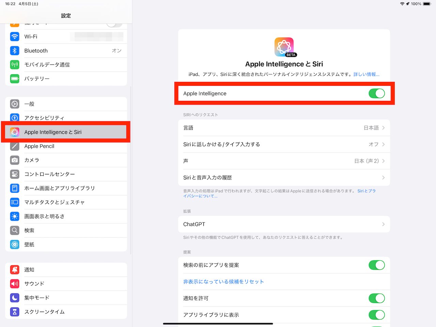Tap the 通知 bell icon
The height and width of the screenshot is (327, 436).
point(15,269)
